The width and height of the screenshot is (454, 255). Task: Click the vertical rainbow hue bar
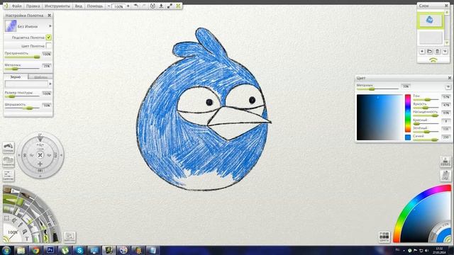click(408, 113)
